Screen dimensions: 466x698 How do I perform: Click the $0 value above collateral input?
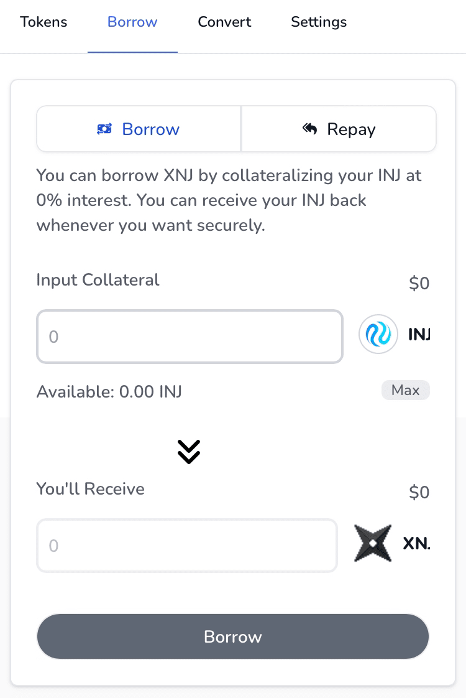[x=419, y=284]
